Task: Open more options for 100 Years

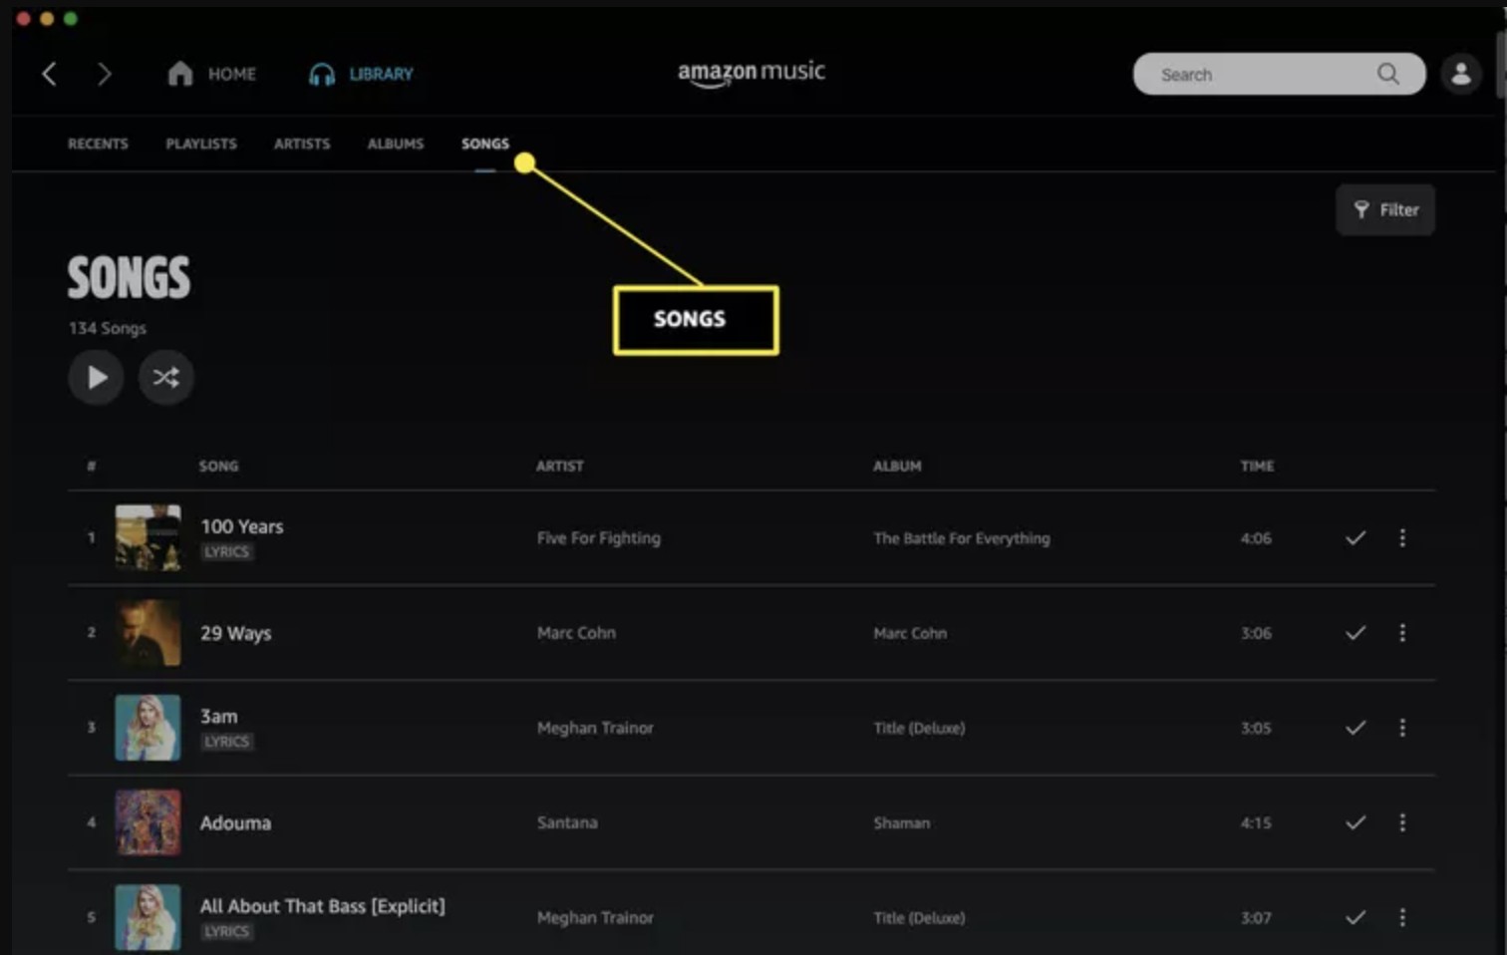Action: pyautogui.click(x=1402, y=537)
